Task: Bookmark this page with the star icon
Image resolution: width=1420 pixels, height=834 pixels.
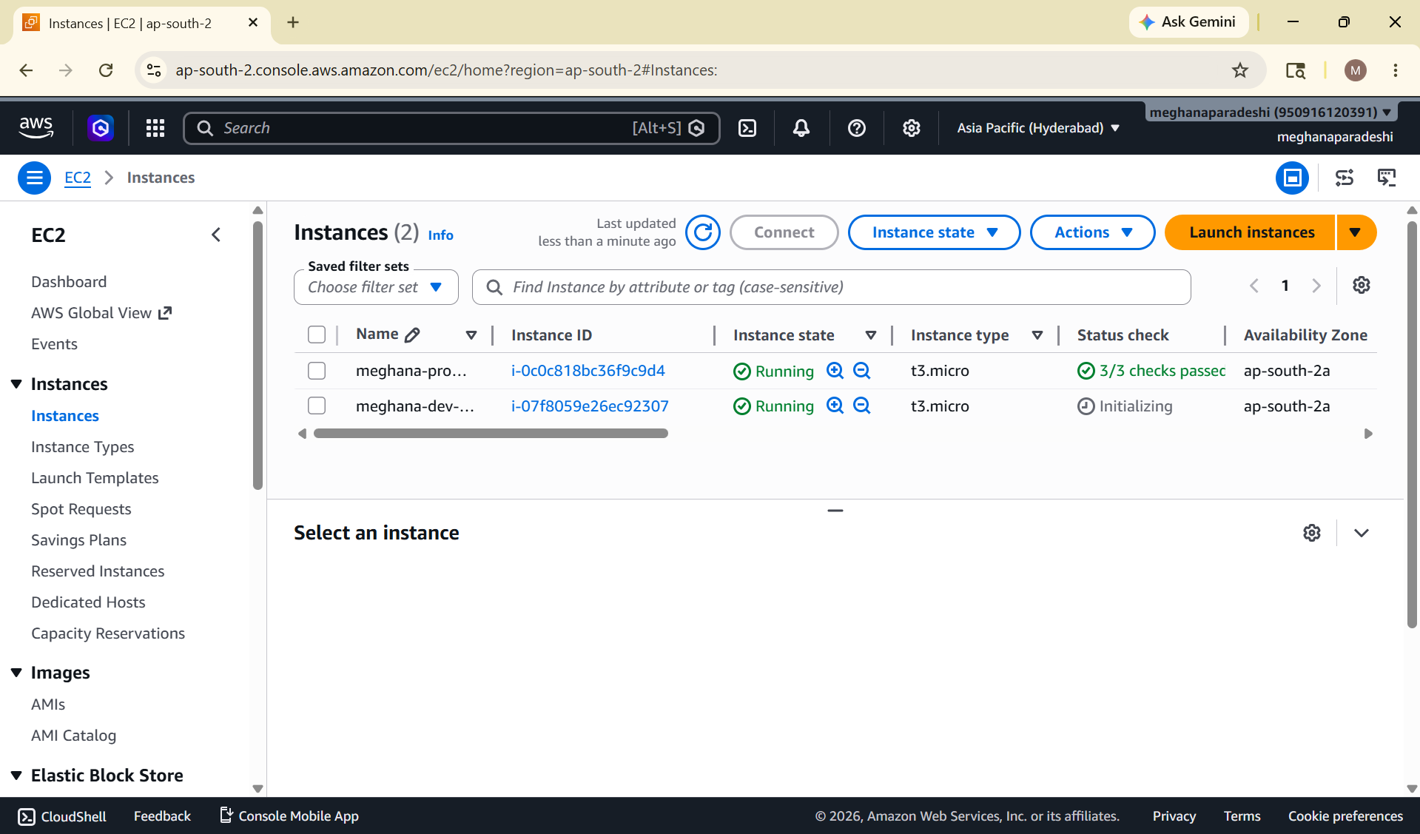Action: pos(1240,70)
